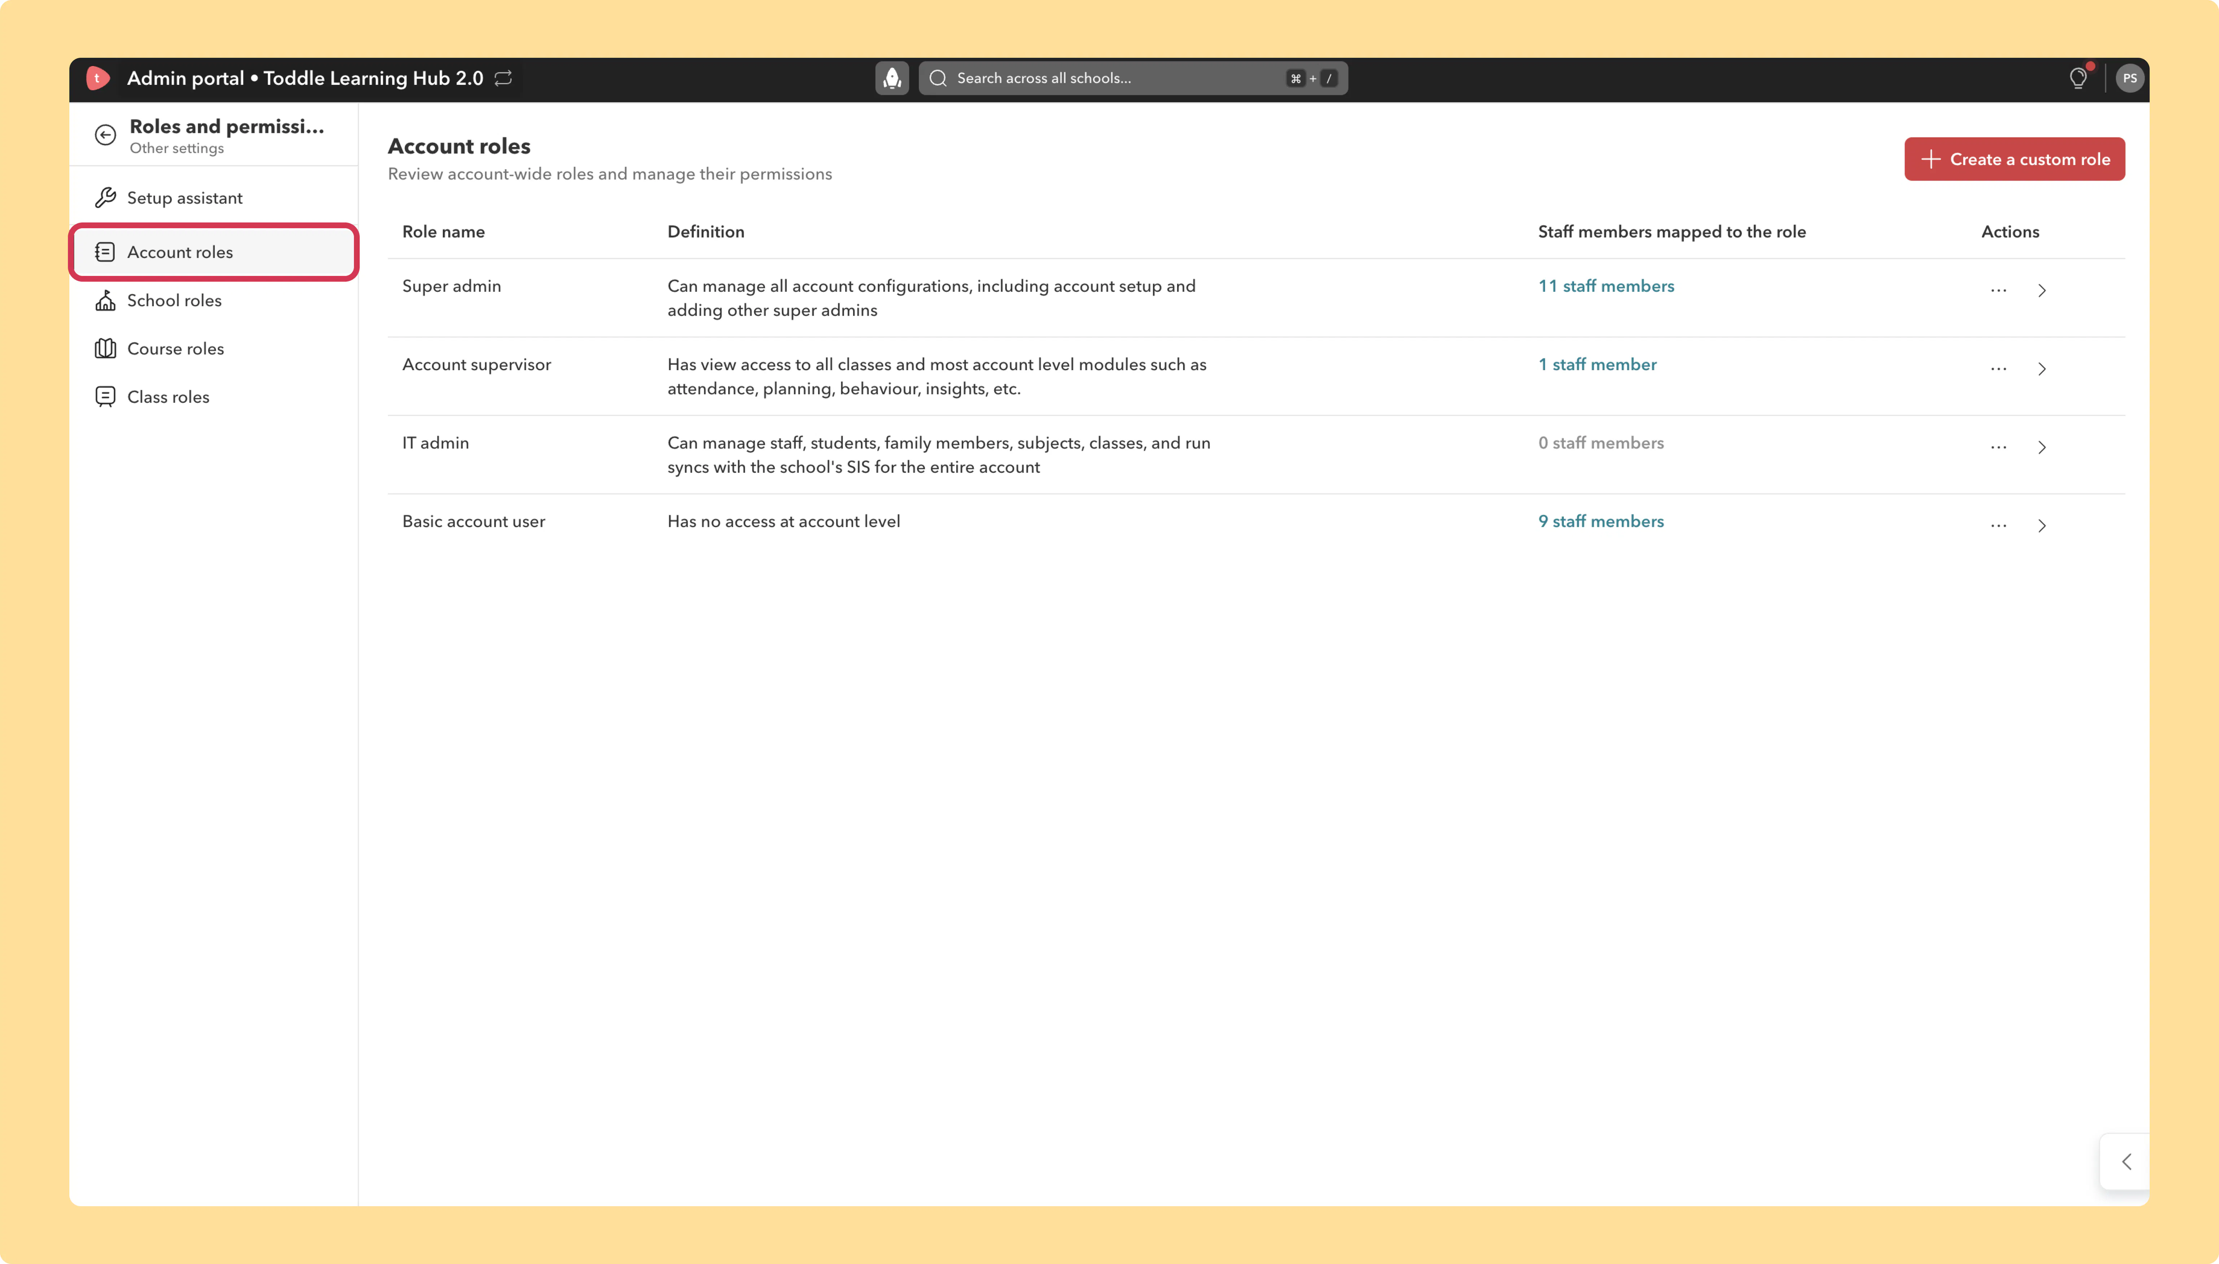
Task: Expand the IT admin role details chevron
Action: pos(2042,447)
